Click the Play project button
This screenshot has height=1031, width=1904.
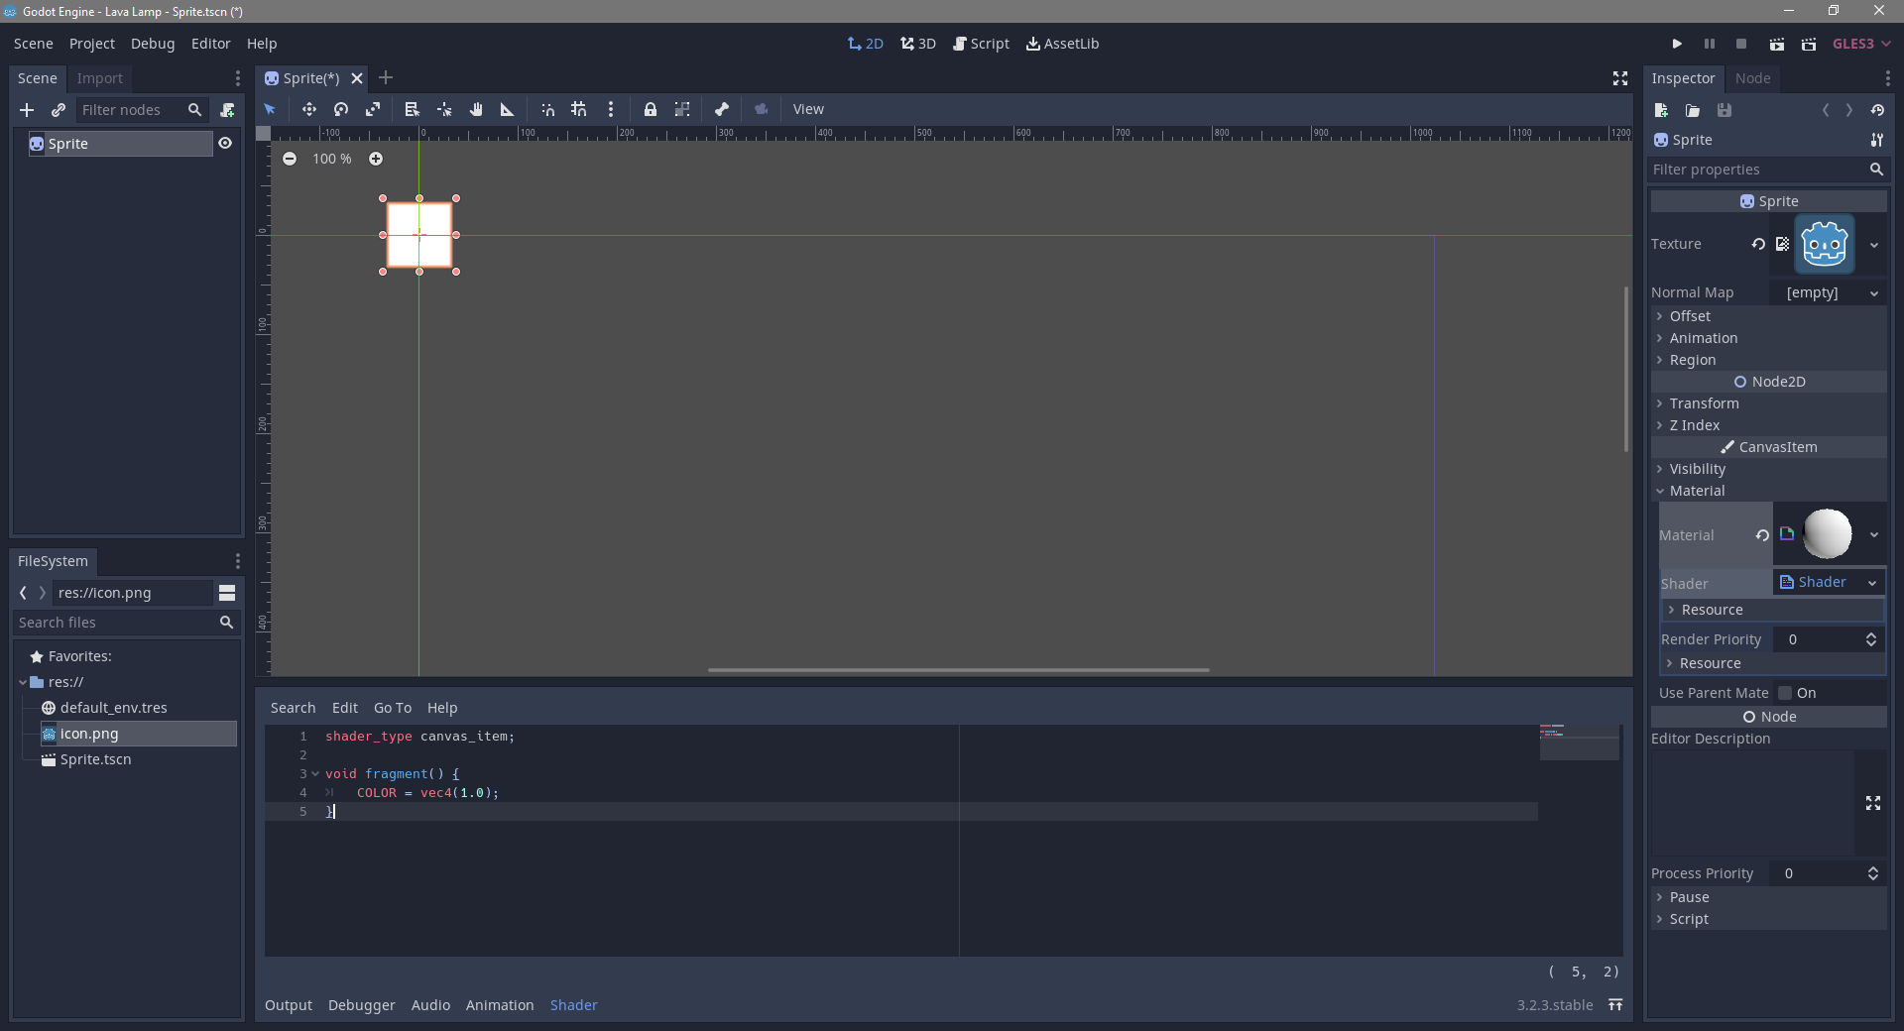pos(1677,44)
